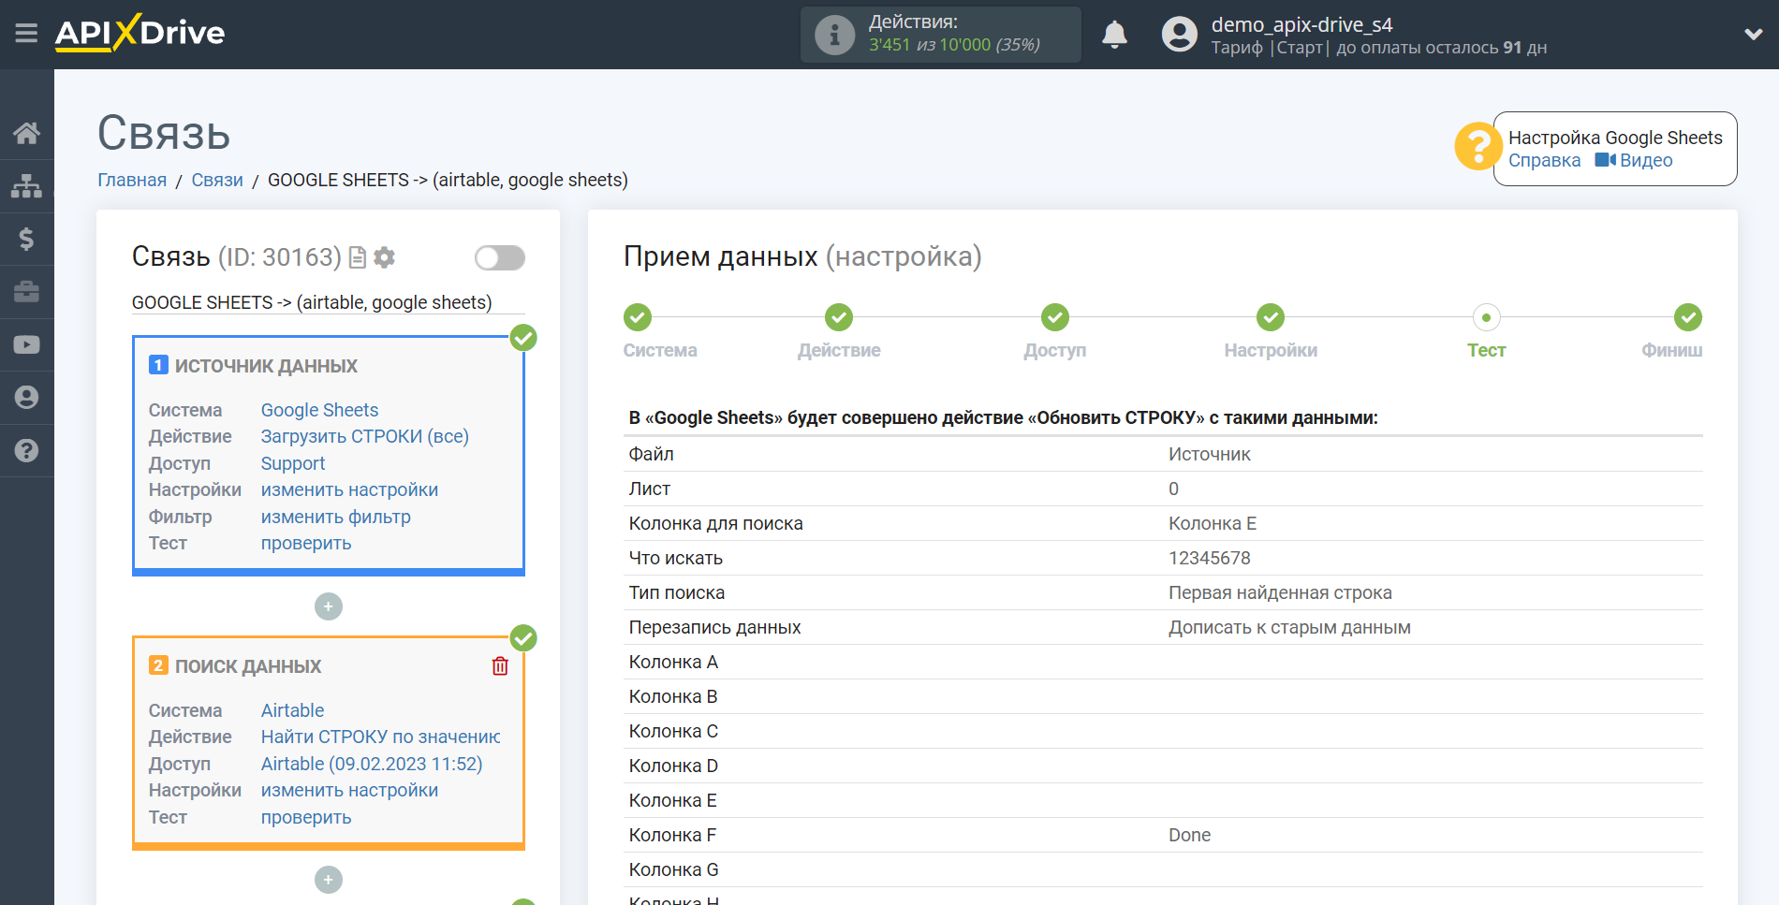Image resolution: width=1779 pixels, height=905 pixels.
Task: Click the Колонка G row
Action: (1163, 869)
